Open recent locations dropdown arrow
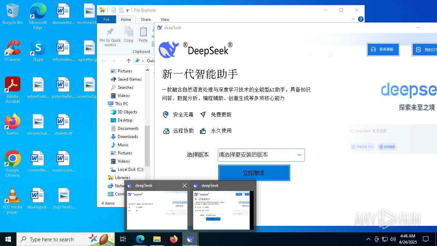 tap(121, 61)
